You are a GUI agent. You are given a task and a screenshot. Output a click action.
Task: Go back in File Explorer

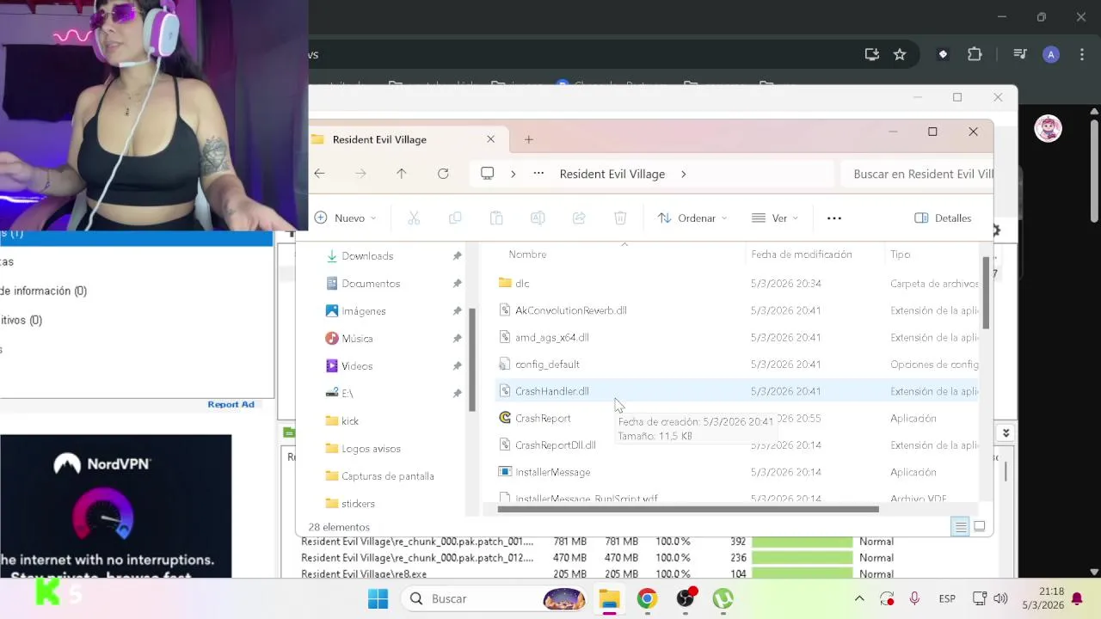tap(319, 174)
